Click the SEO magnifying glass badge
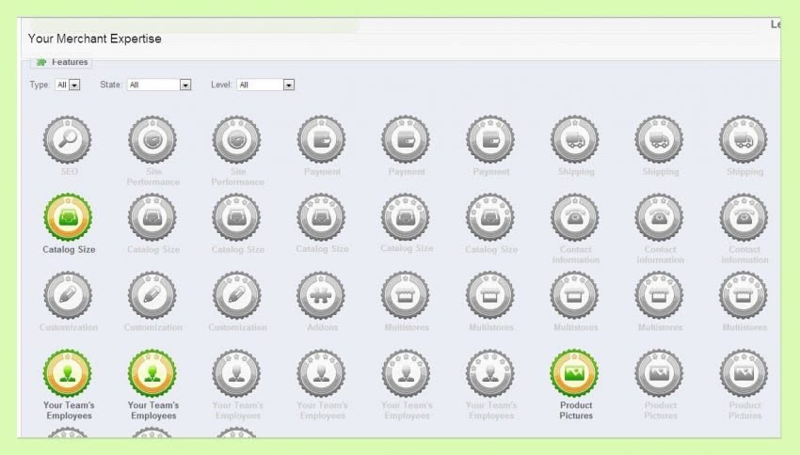Viewport: 800px width, 455px height. [68, 139]
